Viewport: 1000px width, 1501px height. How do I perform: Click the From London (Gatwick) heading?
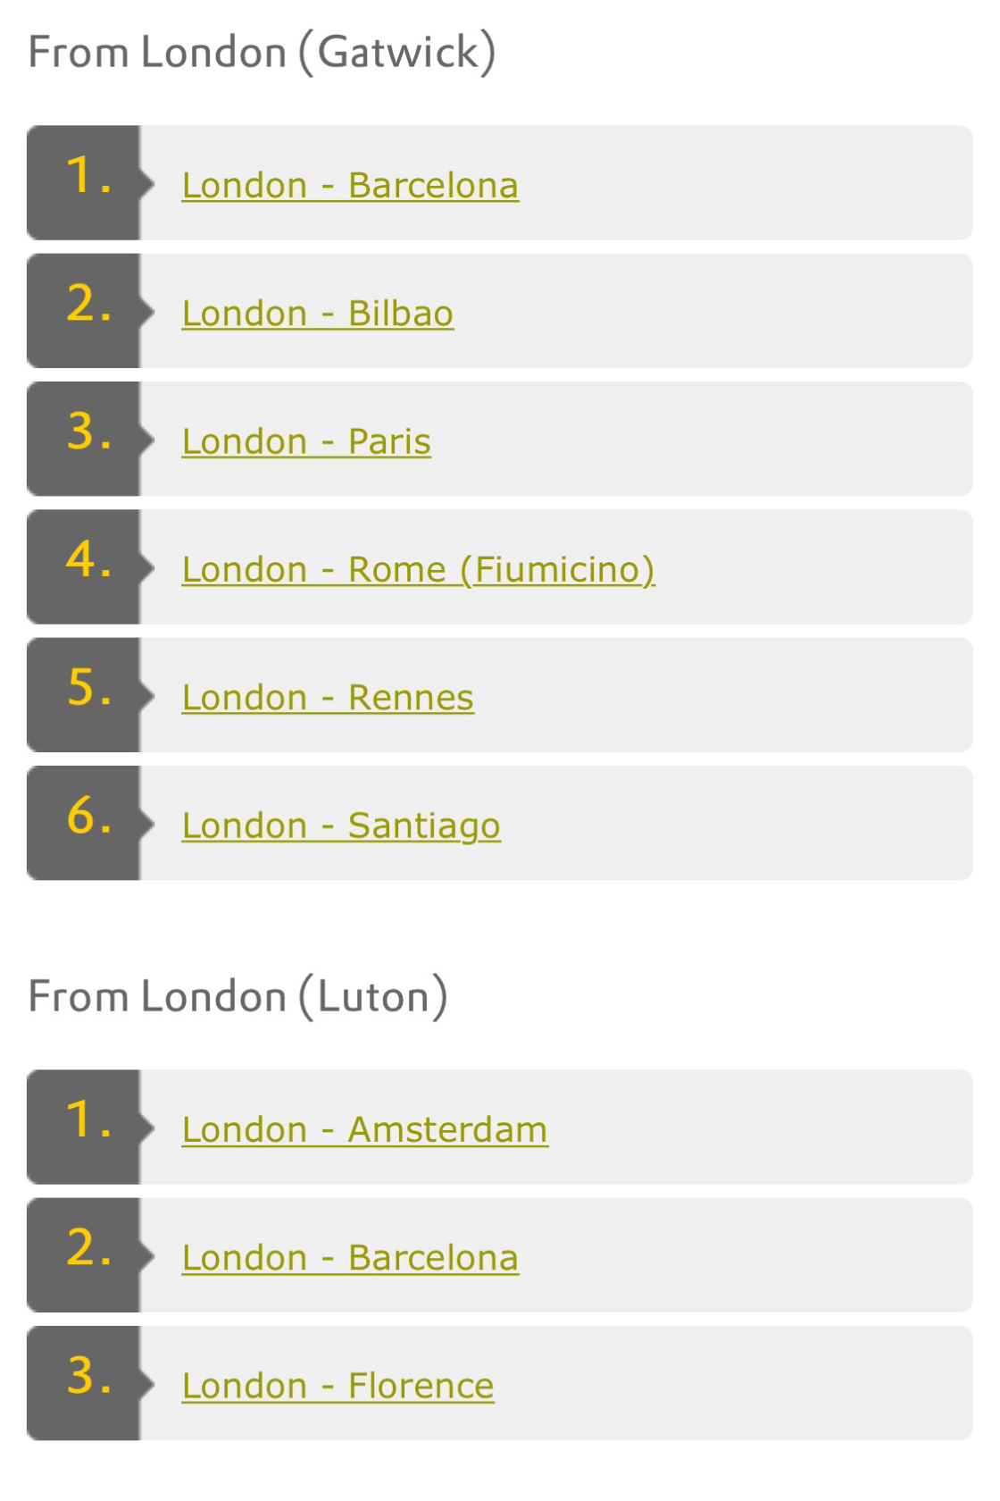262,52
